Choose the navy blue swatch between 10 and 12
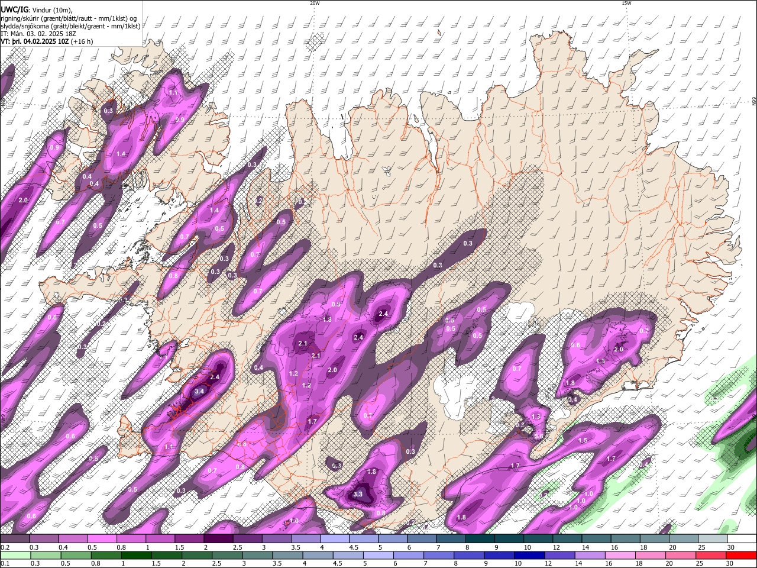The height and width of the screenshot is (568, 757). coord(529,555)
